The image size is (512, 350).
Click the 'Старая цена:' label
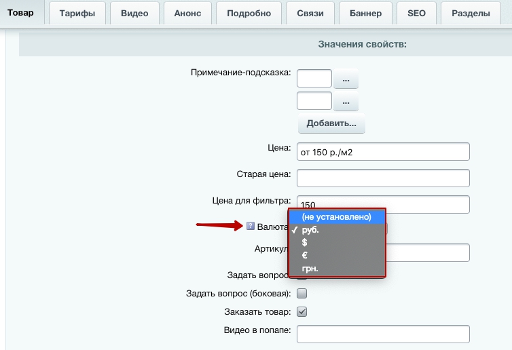(263, 174)
